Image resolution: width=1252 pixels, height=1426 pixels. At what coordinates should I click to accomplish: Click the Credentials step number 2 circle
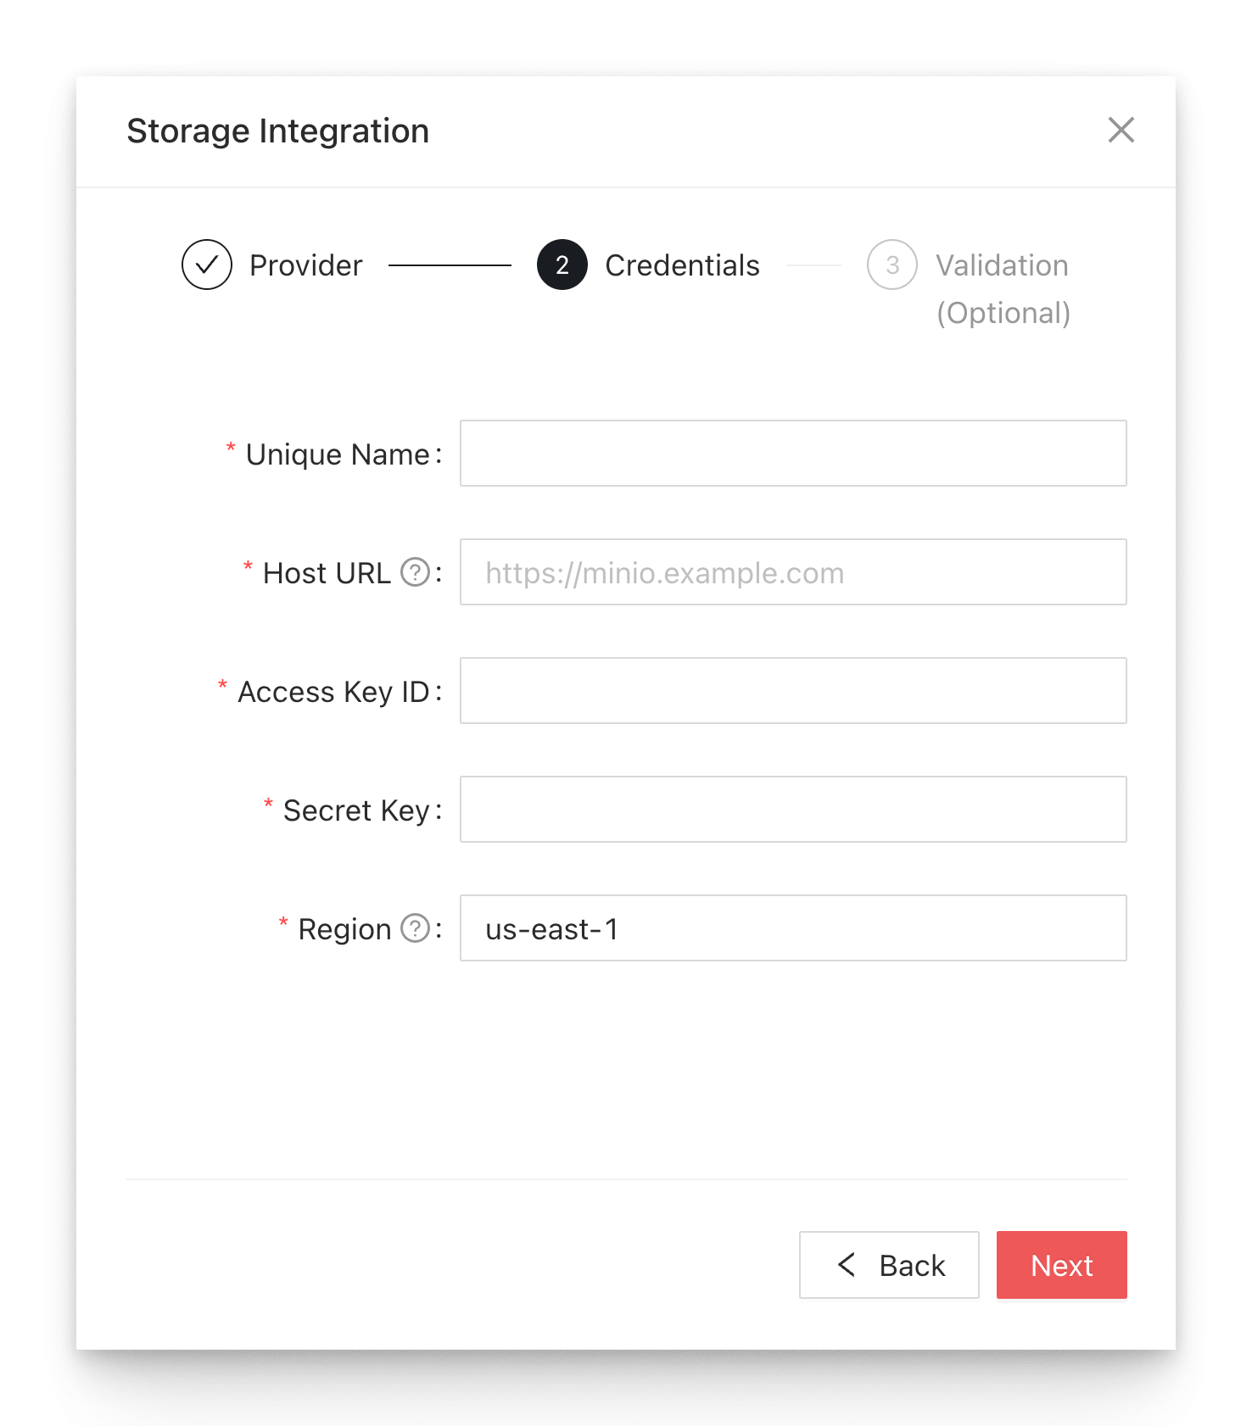pos(562,265)
